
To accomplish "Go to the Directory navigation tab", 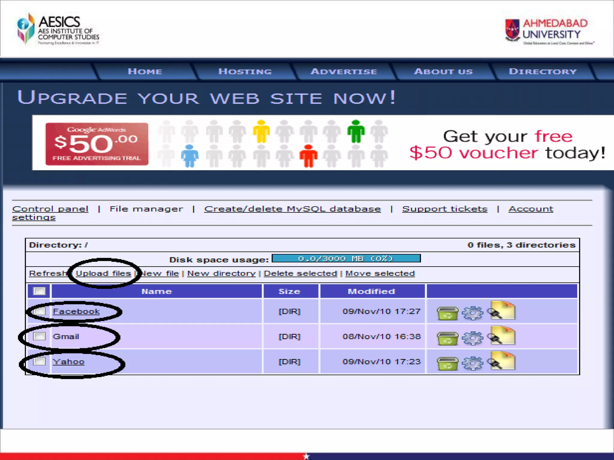I will click(543, 72).
